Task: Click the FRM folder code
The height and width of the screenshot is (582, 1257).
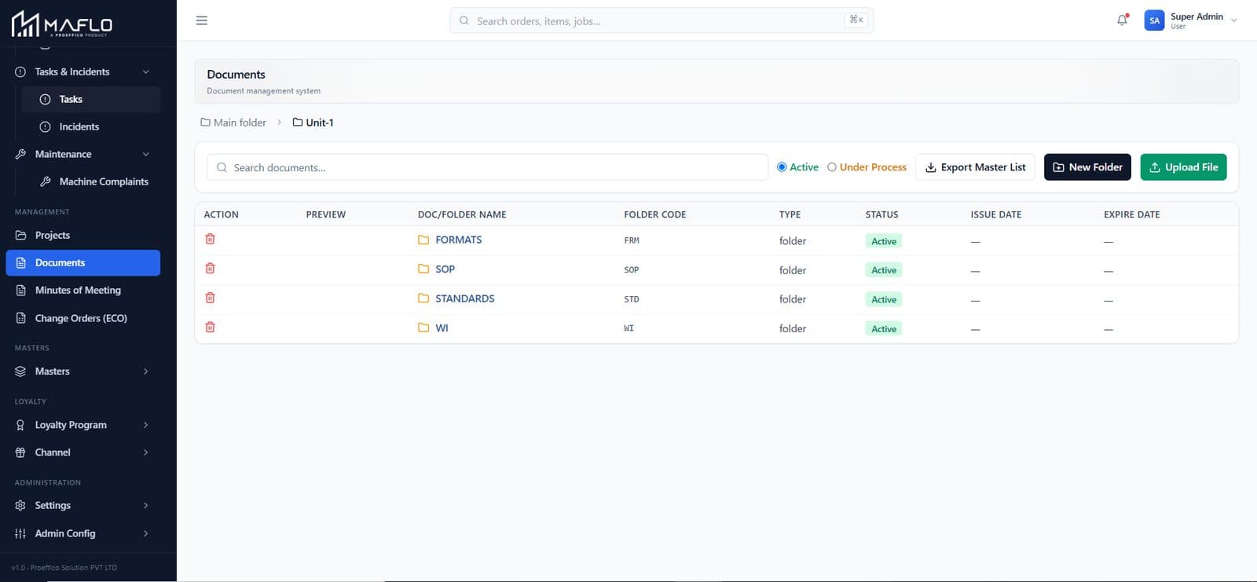Action: (632, 240)
